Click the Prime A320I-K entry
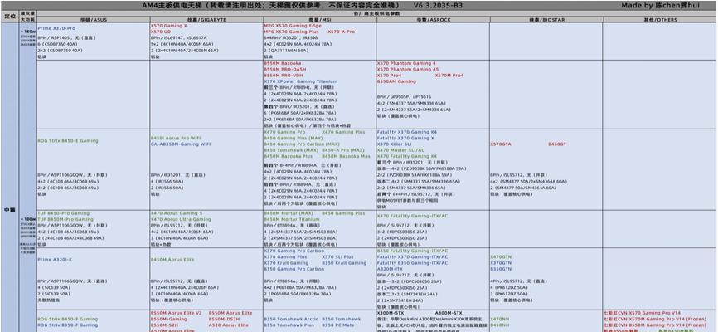Viewport: 718px width, 332px height. (55, 260)
